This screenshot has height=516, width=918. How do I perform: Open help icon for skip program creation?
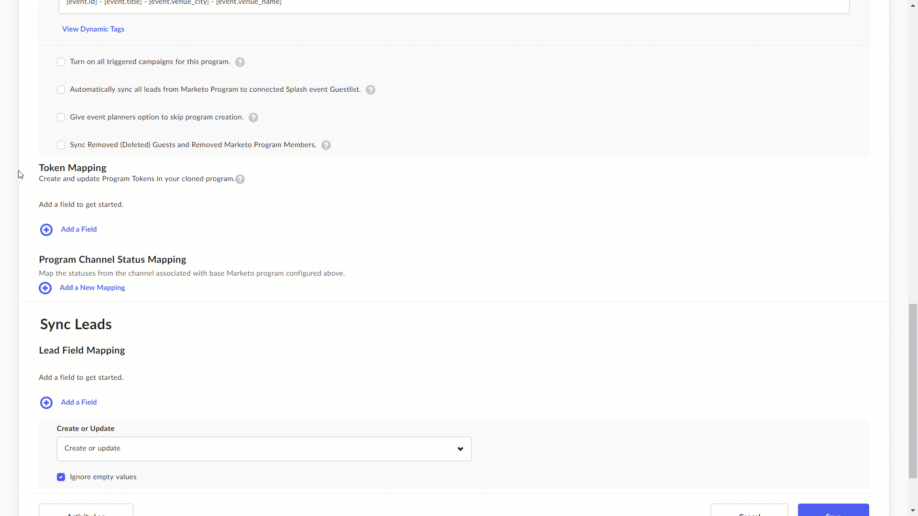point(253,118)
